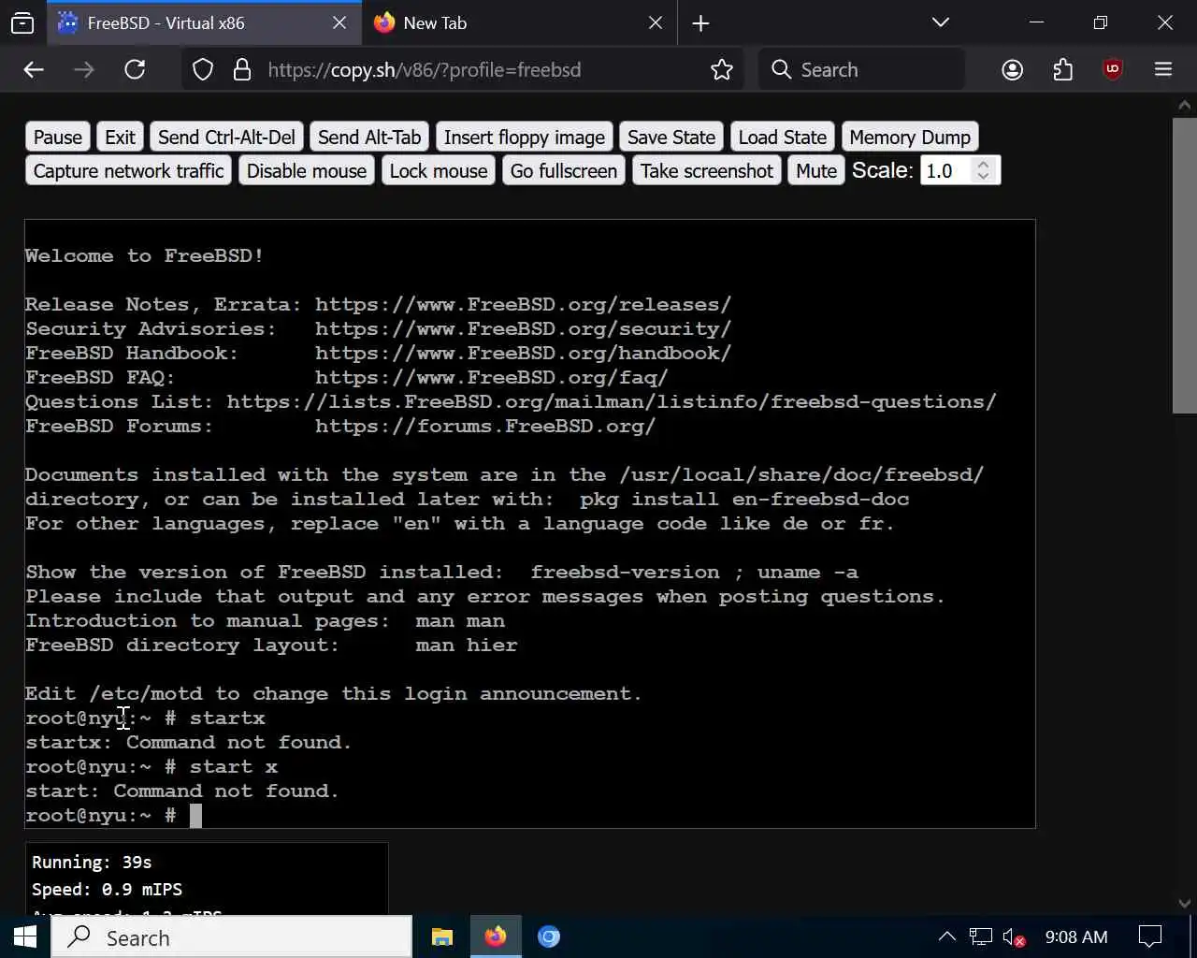The width and height of the screenshot is (1197, 958).
Task: Open the Chromium taskbar icon
Action: pos(549,936)
